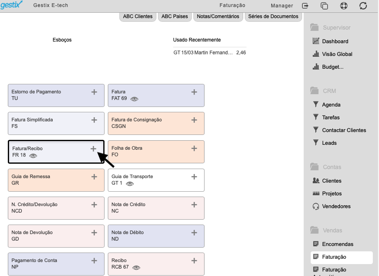Screen dimensions: 379x276
Task: Click the Gestix E-tech company name
Action: [51, 5]
